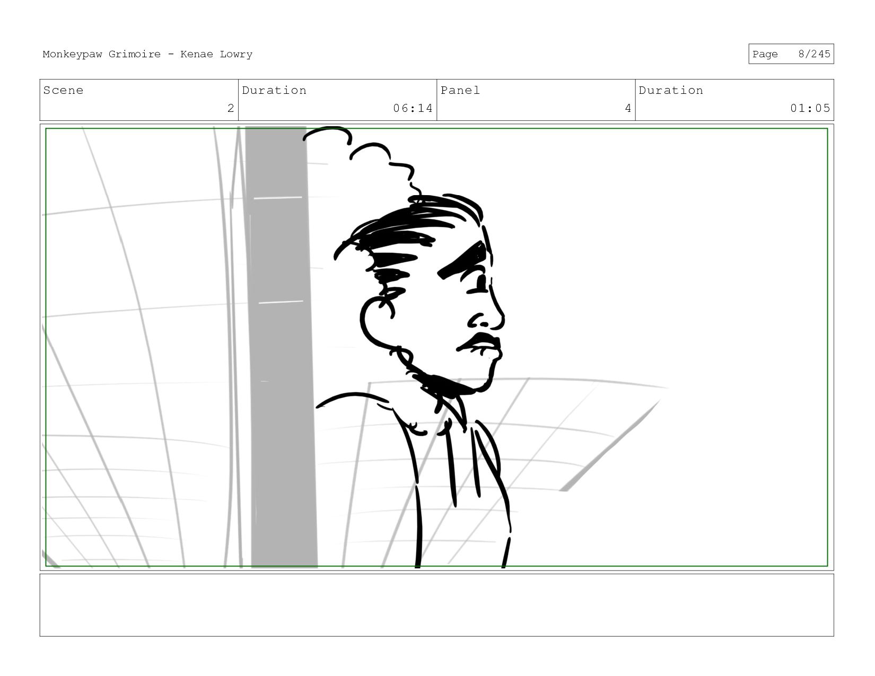Click the page number box 'Page 8/245'
The height and width of the screenshot is (676, 875).
tap(791, 54)
